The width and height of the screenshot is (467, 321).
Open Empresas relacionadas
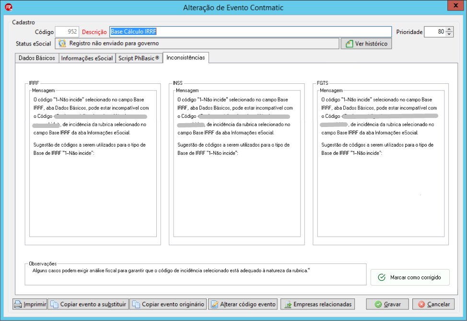coord(317,304)
